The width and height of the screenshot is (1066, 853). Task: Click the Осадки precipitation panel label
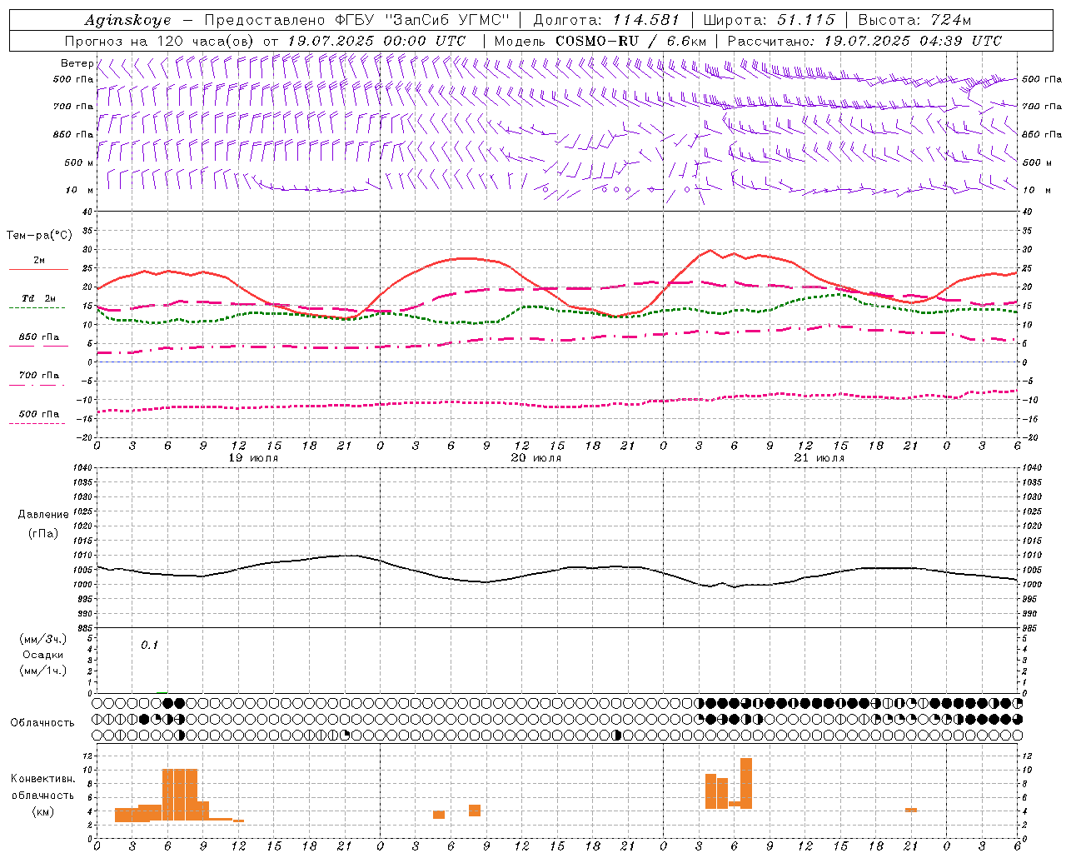[x=43, y=655]
